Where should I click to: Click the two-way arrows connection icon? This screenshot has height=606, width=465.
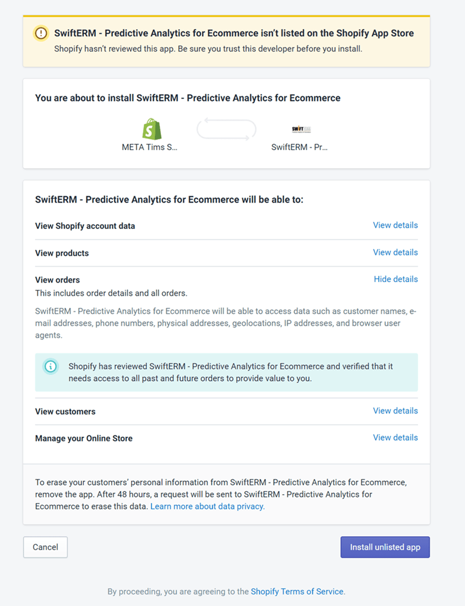226,129
